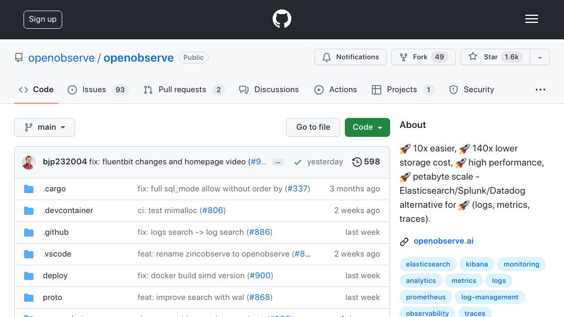Open the more tabs ellipsis menu

[540, 89]
